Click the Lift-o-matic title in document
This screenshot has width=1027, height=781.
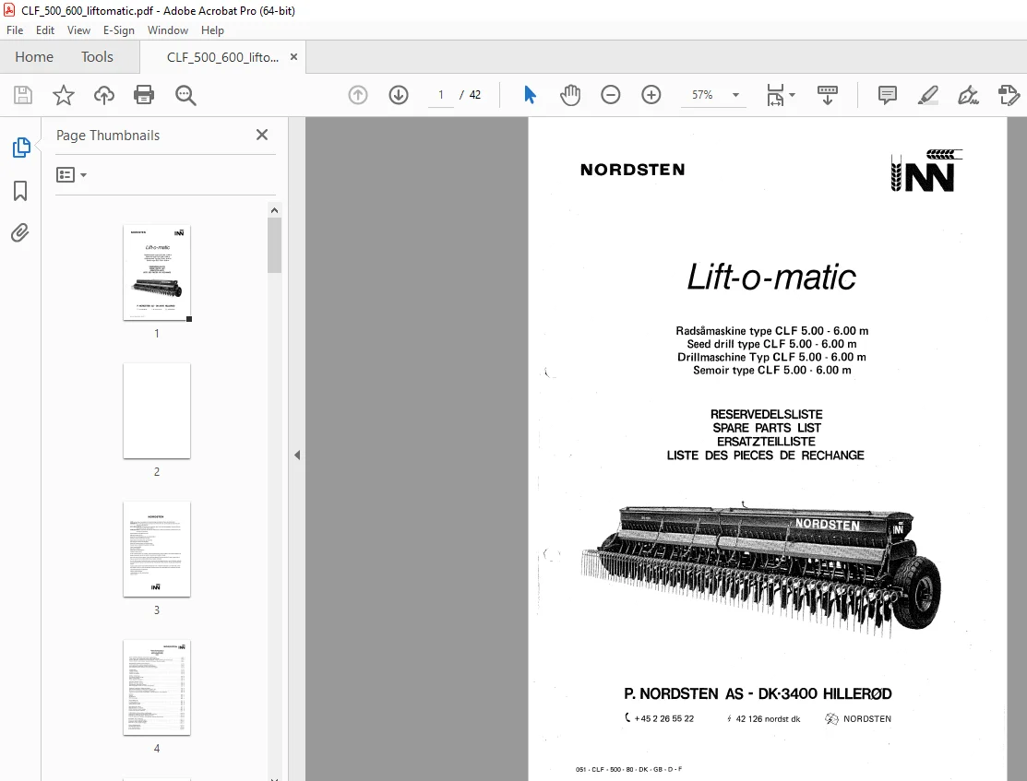coord(770,277)
